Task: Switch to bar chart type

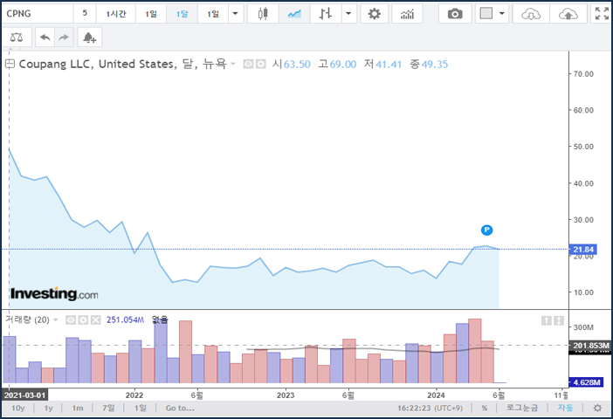Action: 326,14
